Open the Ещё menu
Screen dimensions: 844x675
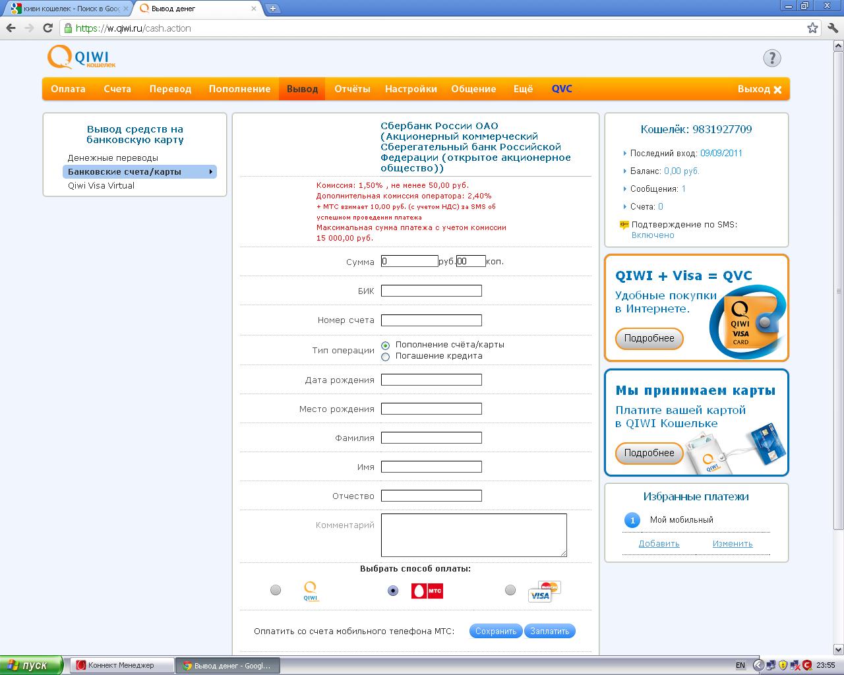click(523, 89)
